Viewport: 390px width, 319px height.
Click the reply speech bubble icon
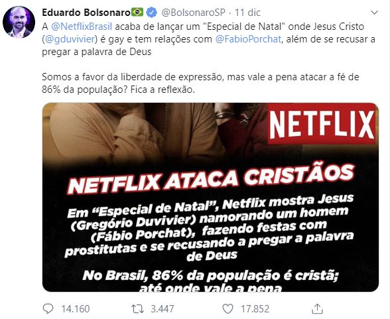tap(48, 309)
